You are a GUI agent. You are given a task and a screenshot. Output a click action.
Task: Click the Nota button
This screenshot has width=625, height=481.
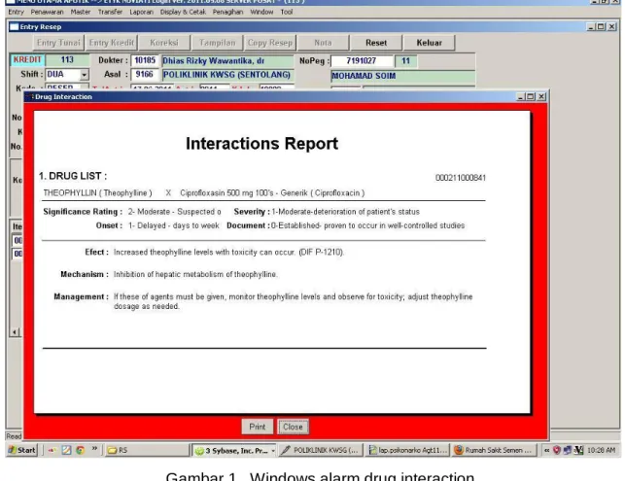pyautogui.click(x=323, y=43)
